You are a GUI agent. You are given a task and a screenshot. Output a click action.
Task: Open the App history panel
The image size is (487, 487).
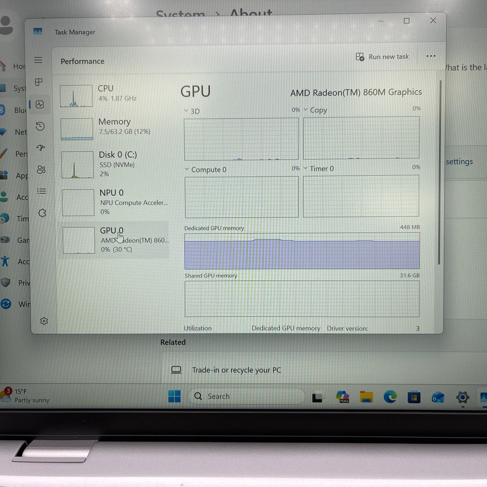[x=40, y=126]
